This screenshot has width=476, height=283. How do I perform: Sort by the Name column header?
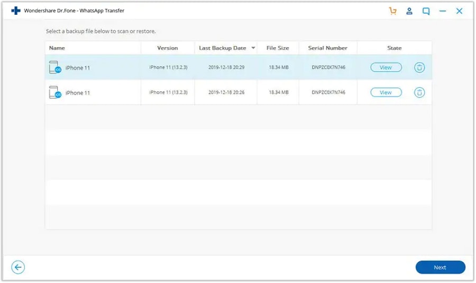point(57,48)
